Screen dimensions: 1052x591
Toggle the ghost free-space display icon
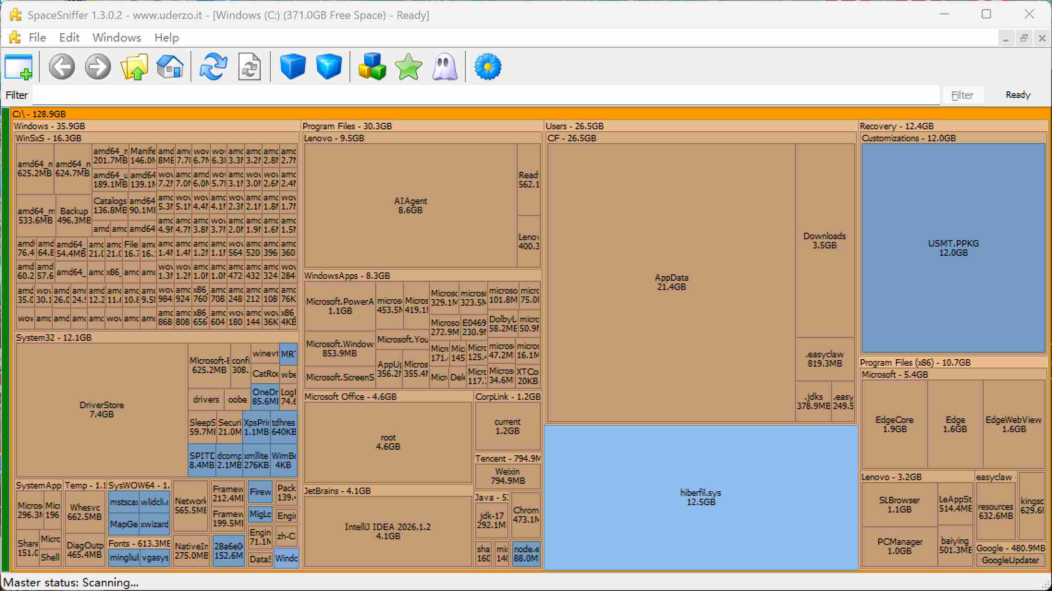[445, 67]
